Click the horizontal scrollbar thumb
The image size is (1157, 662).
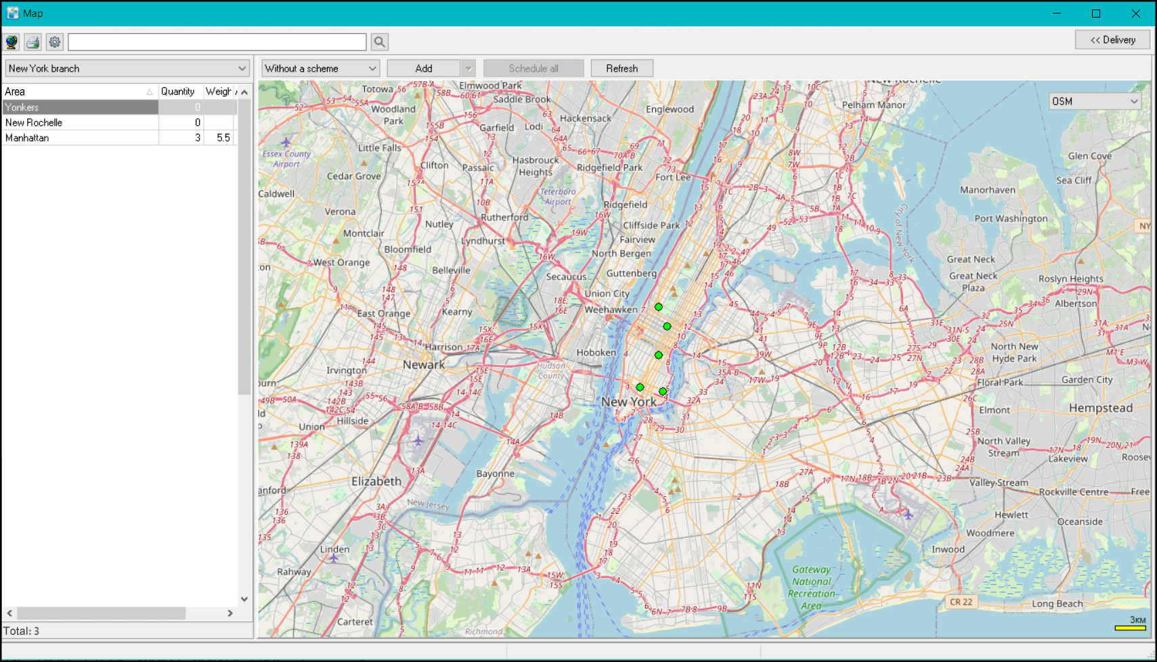coord(101,613)
